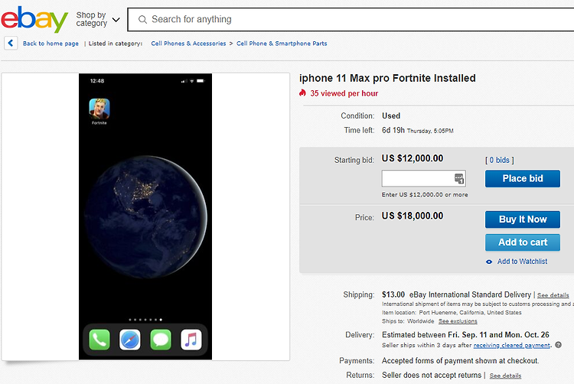The height and width of the screenshot is (384, 574).
Task: Click into the bid amount field
Action: pos(417,178)
